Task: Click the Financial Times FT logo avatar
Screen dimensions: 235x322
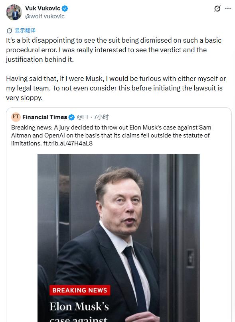Action: [x=16, y=117]
